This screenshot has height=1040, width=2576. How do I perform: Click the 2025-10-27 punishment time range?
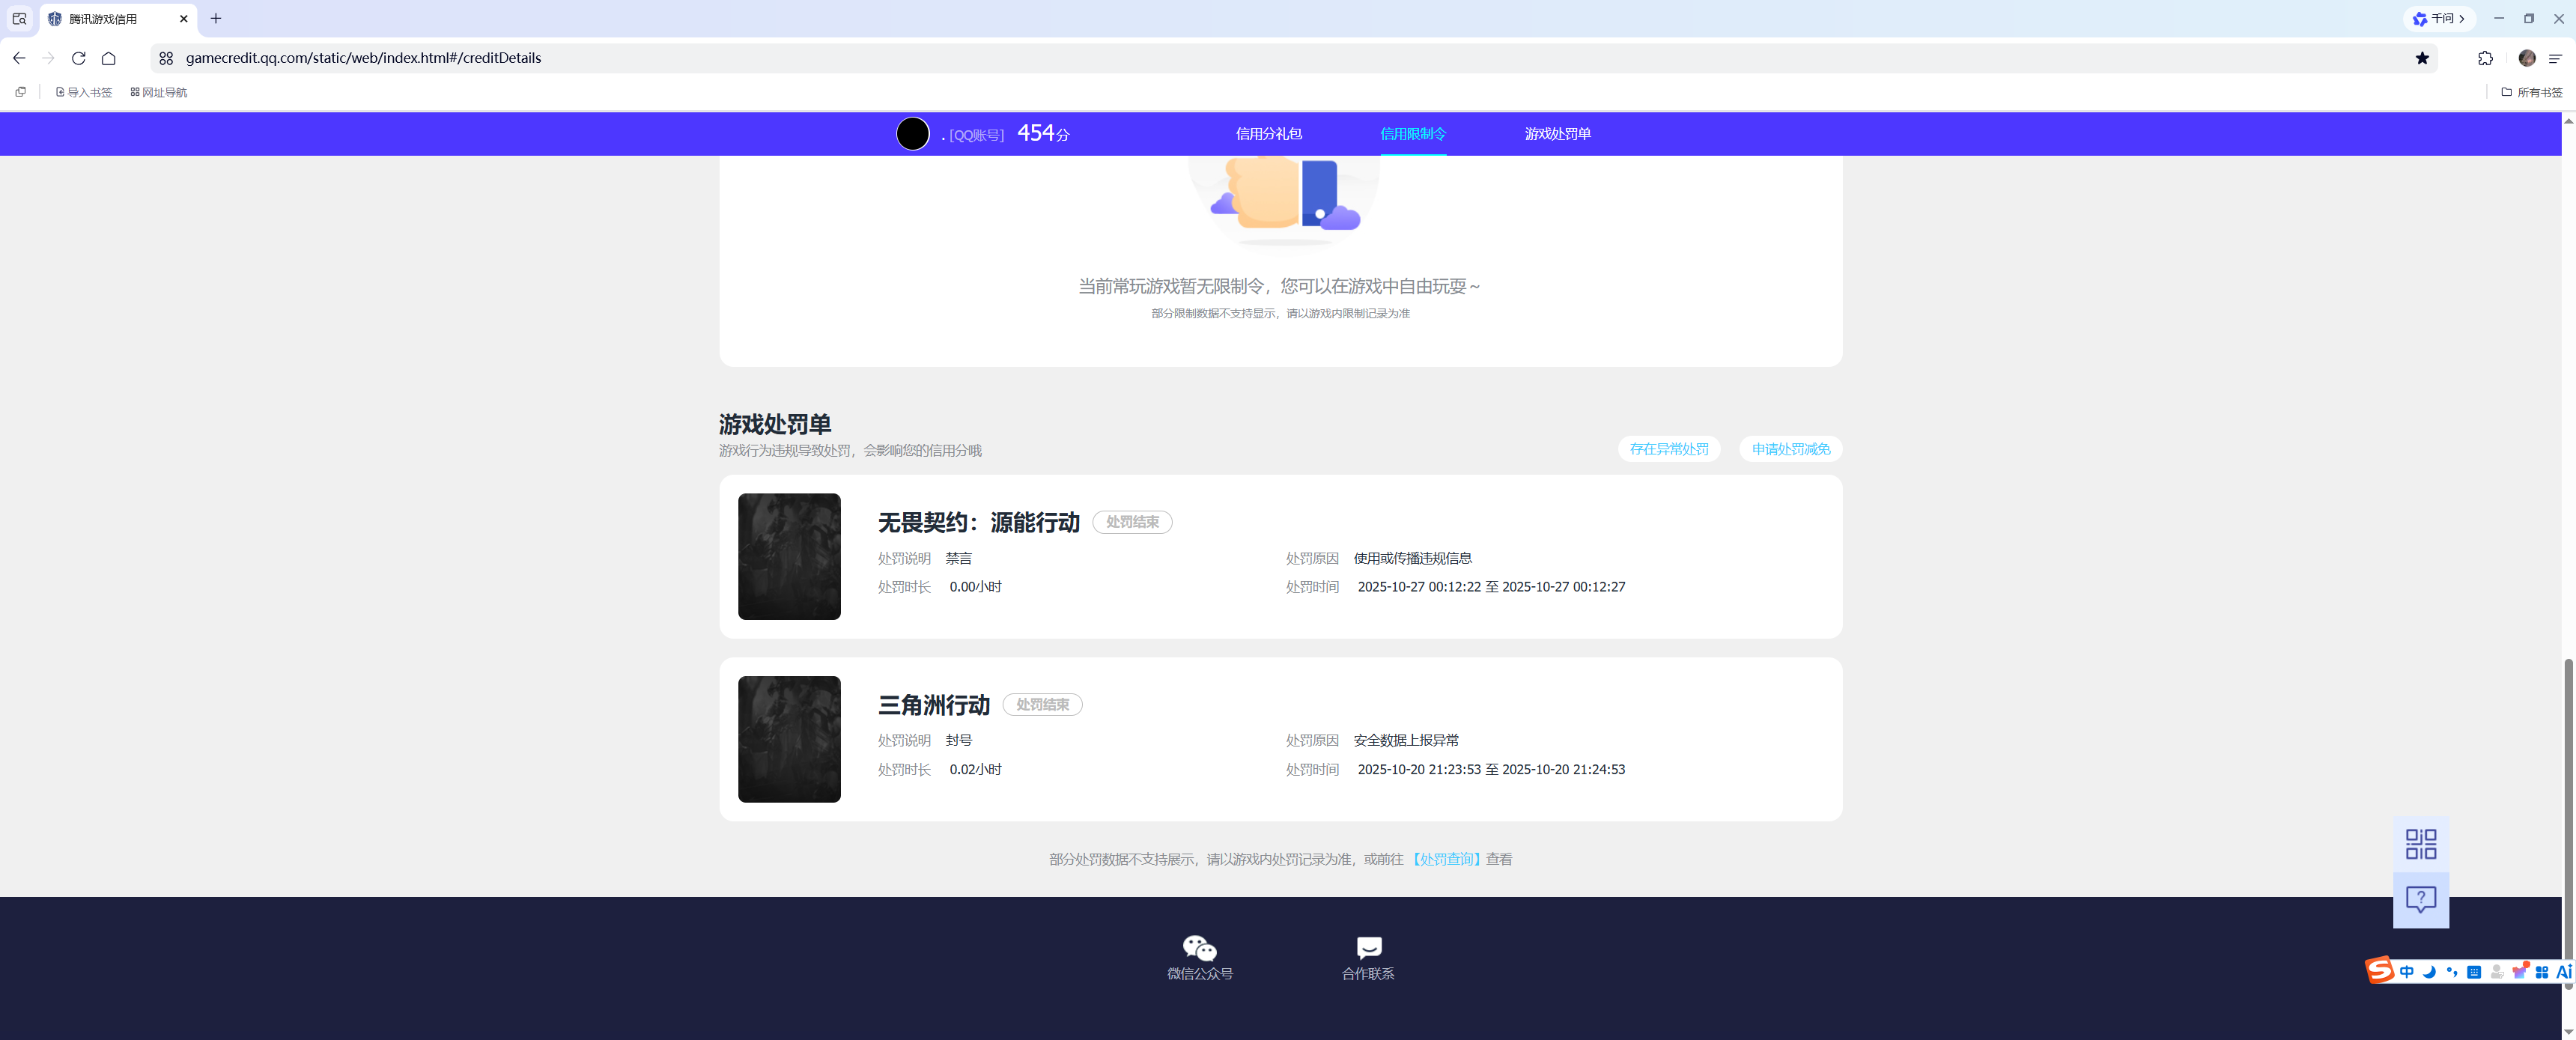point(1491,587)
